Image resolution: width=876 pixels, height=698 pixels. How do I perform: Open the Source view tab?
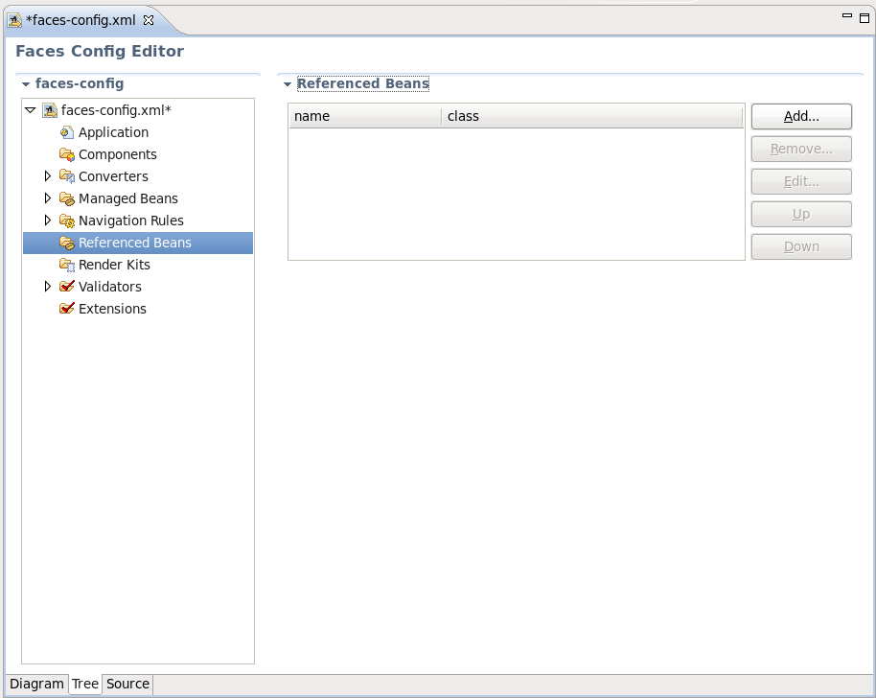(127, 684)
